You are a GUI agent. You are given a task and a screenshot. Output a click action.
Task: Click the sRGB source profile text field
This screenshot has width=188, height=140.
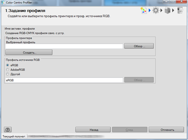[x=64, y=80]
